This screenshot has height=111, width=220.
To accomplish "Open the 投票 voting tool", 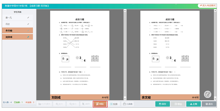I will (113, 104).
